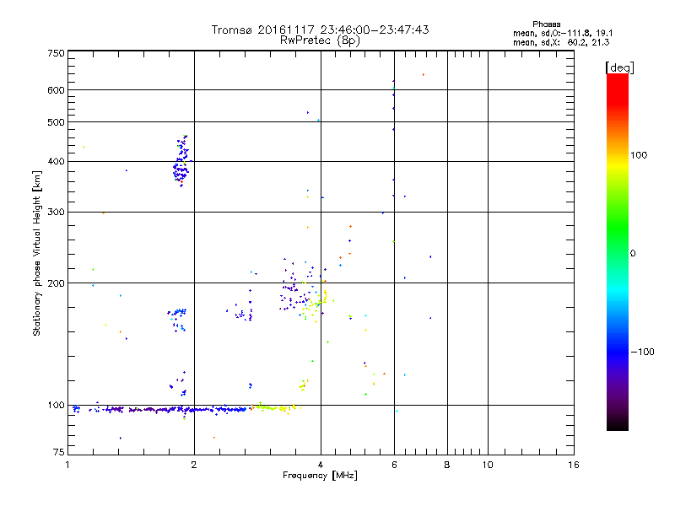Click the colorbar '100' tick label
Image resolution: width=675 pixels, height=506 pixels.
(639, 155)
